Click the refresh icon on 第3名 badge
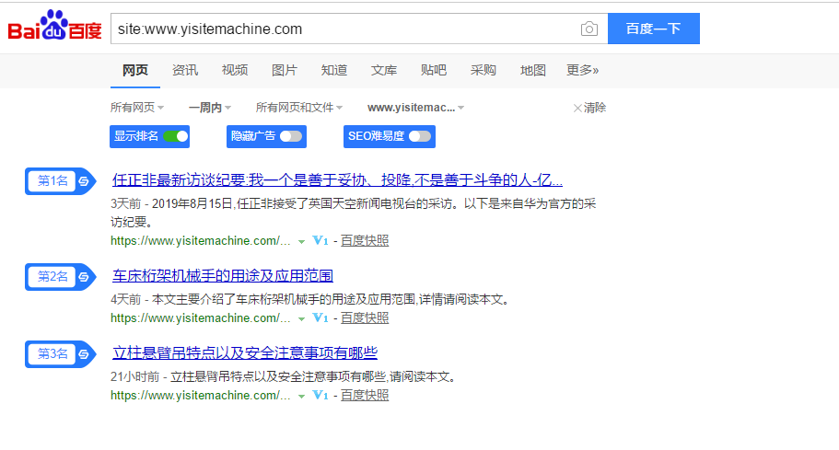Image resolution: width=839 pixels, height=450 pixels. (x=84, y=353)
